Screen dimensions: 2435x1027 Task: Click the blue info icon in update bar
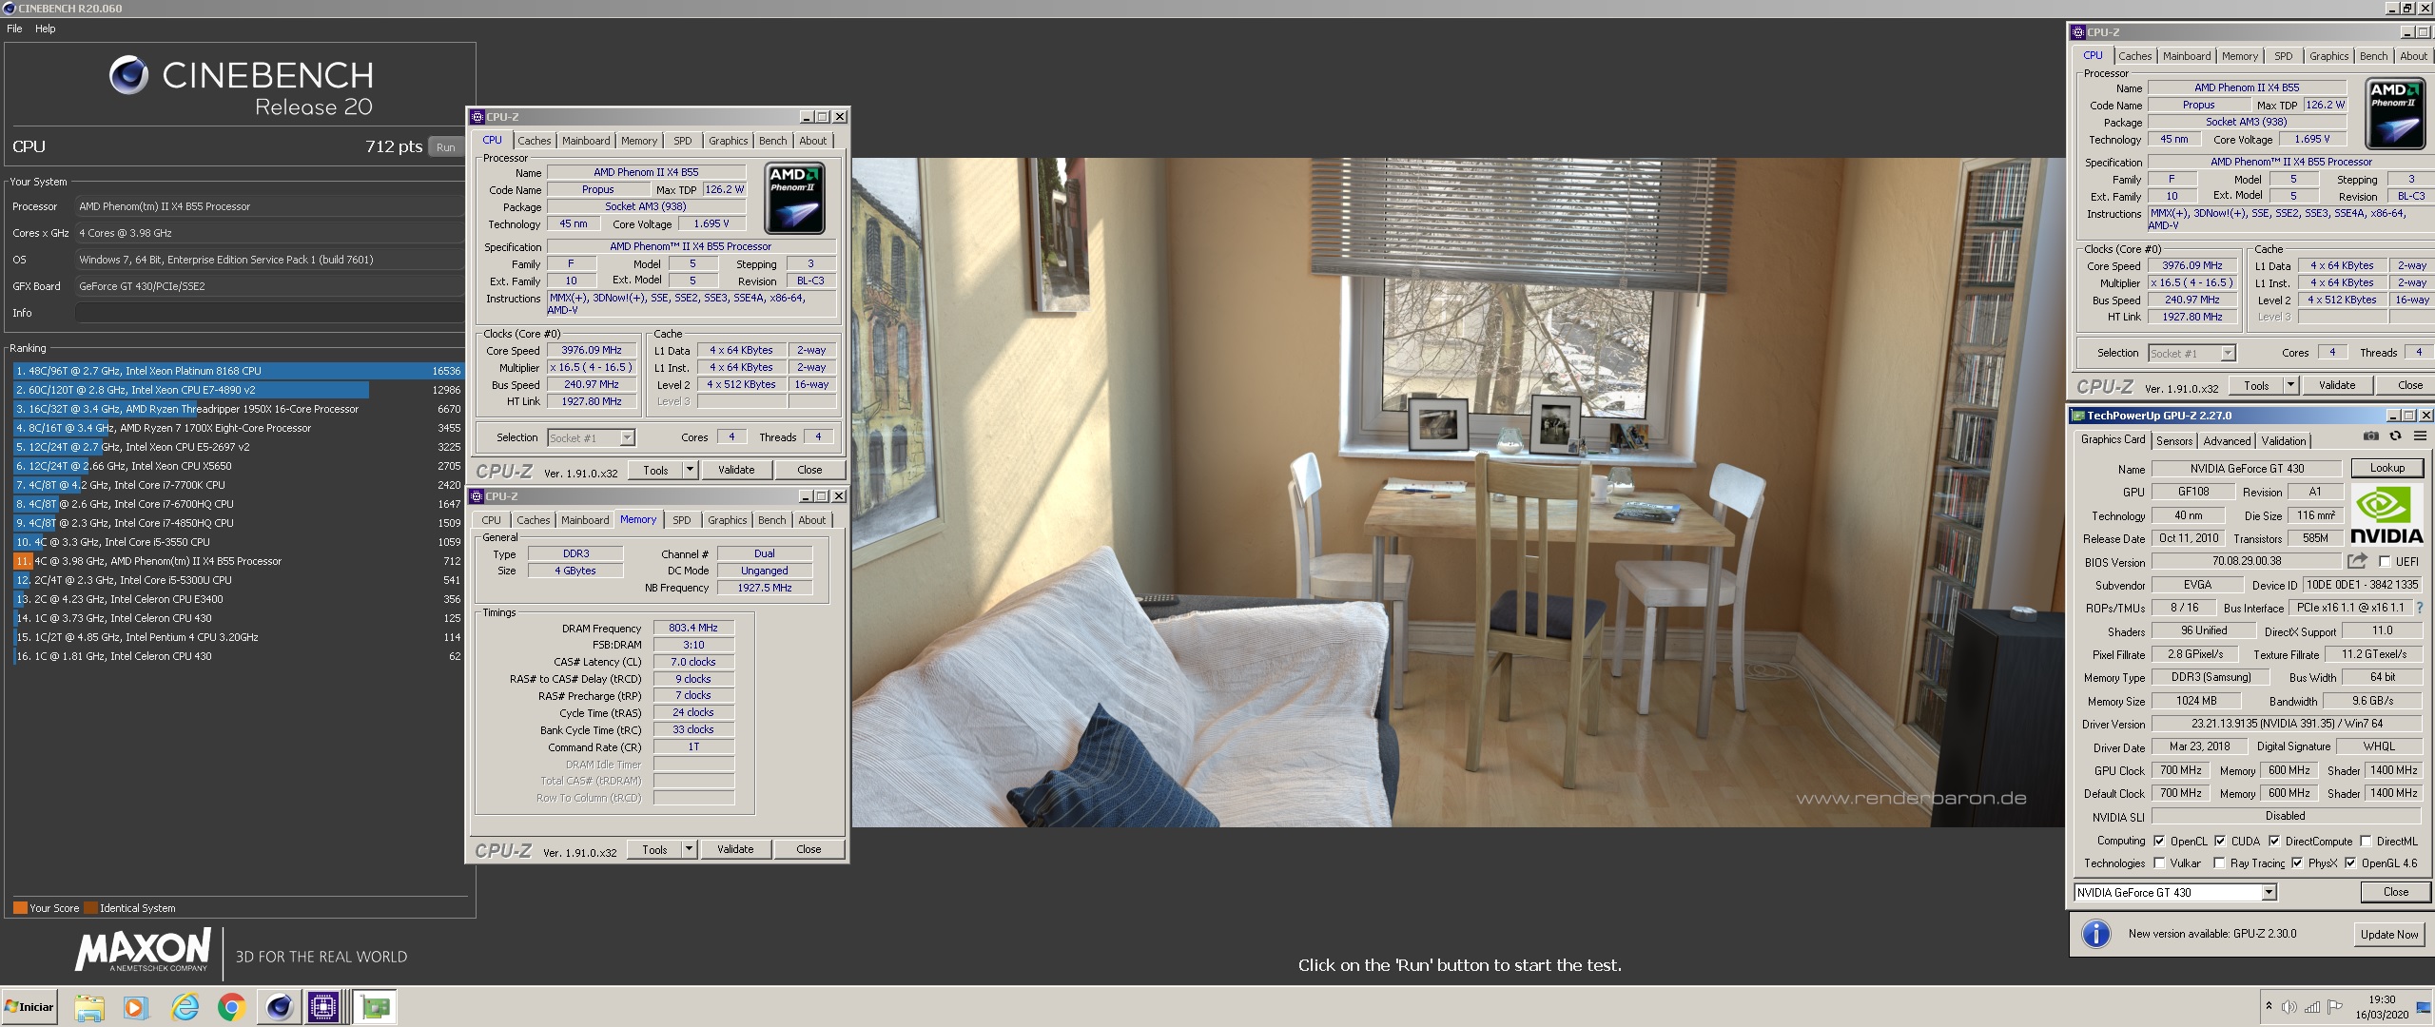pos(2095,934)
